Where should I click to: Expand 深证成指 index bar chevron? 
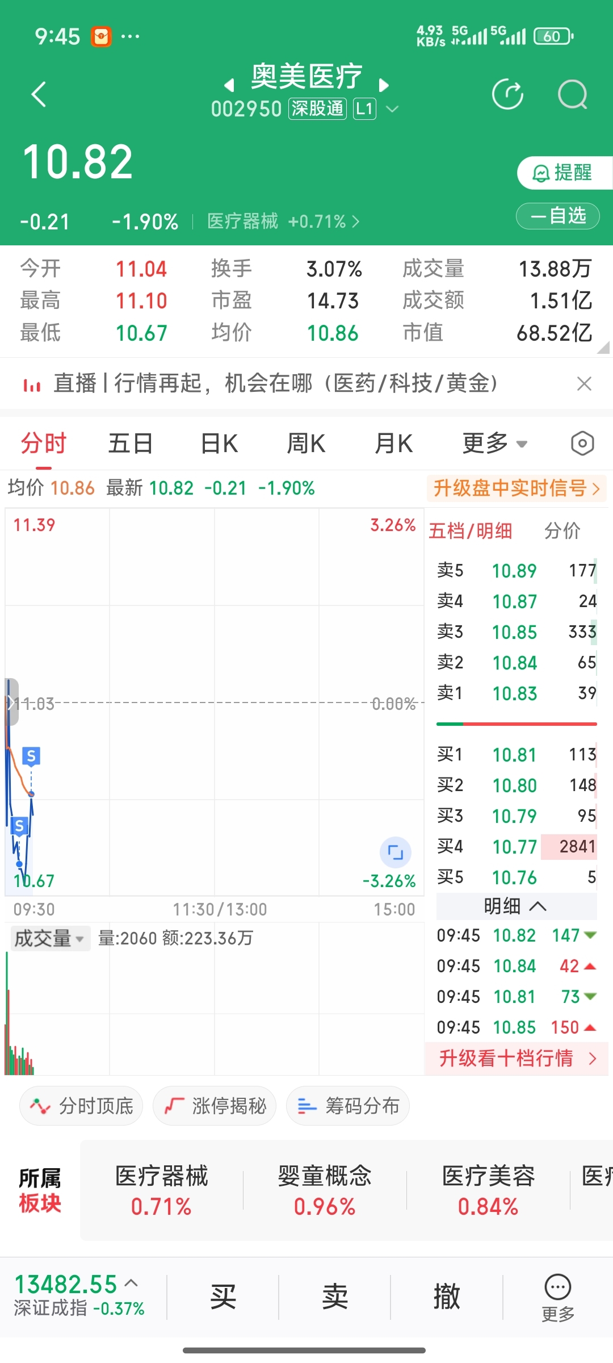click(x=131, y=1282)
